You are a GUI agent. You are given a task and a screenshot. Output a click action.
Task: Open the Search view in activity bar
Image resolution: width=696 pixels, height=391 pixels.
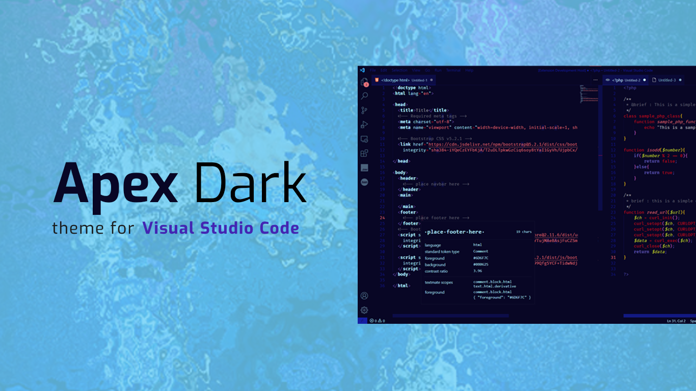[x=364, y=96]
